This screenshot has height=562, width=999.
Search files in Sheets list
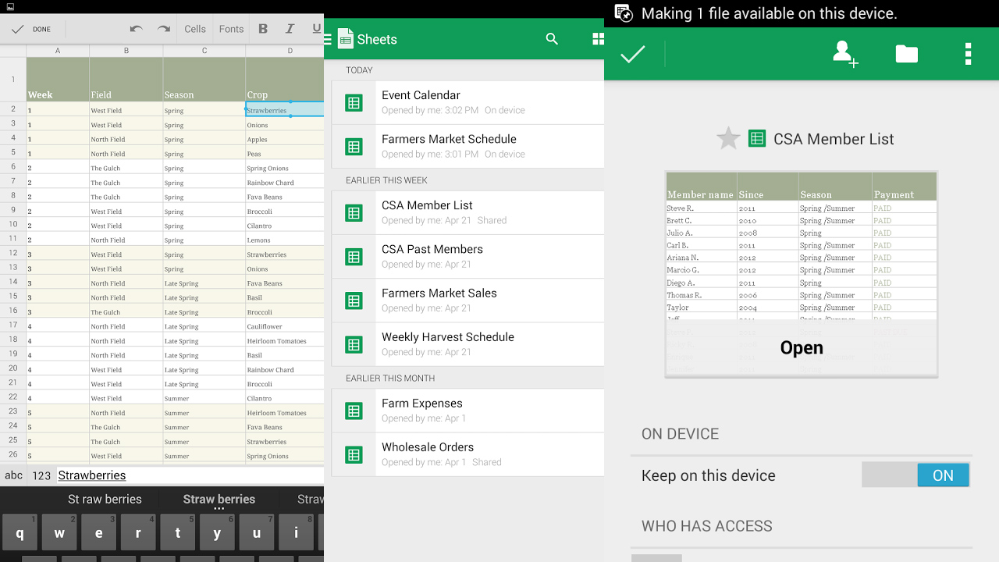pos(552,39)
